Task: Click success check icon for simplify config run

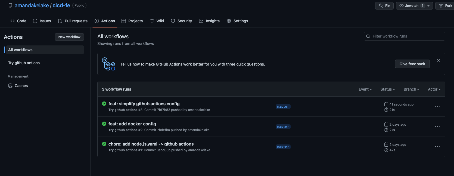Action: (x=104, y=104)
